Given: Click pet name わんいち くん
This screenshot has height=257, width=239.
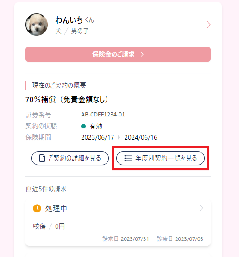Looking at the screenshot, I should tap(75, 20).
